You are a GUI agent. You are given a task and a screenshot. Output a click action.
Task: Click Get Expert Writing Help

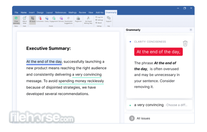(x=88, y=20)
